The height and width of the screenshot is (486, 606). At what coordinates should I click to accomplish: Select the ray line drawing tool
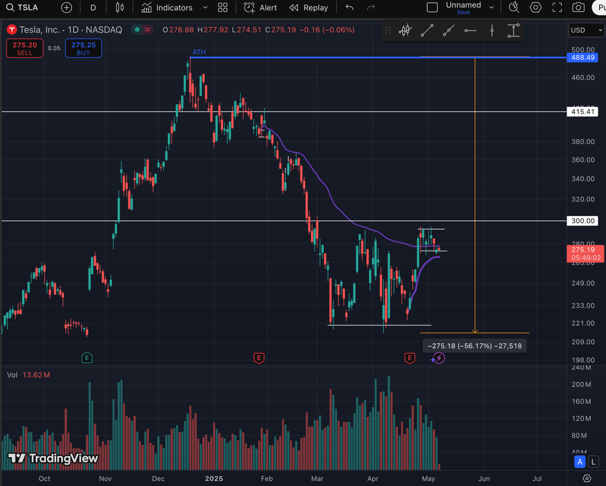pos(448,31)
